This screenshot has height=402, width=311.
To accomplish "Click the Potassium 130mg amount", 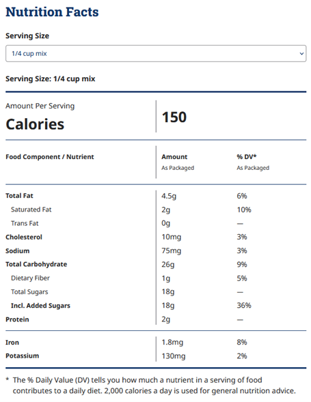I will pyautogui.click(x=174, y=356).
